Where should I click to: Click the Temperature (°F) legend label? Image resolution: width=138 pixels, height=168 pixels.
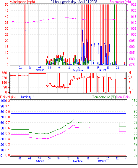104,97
